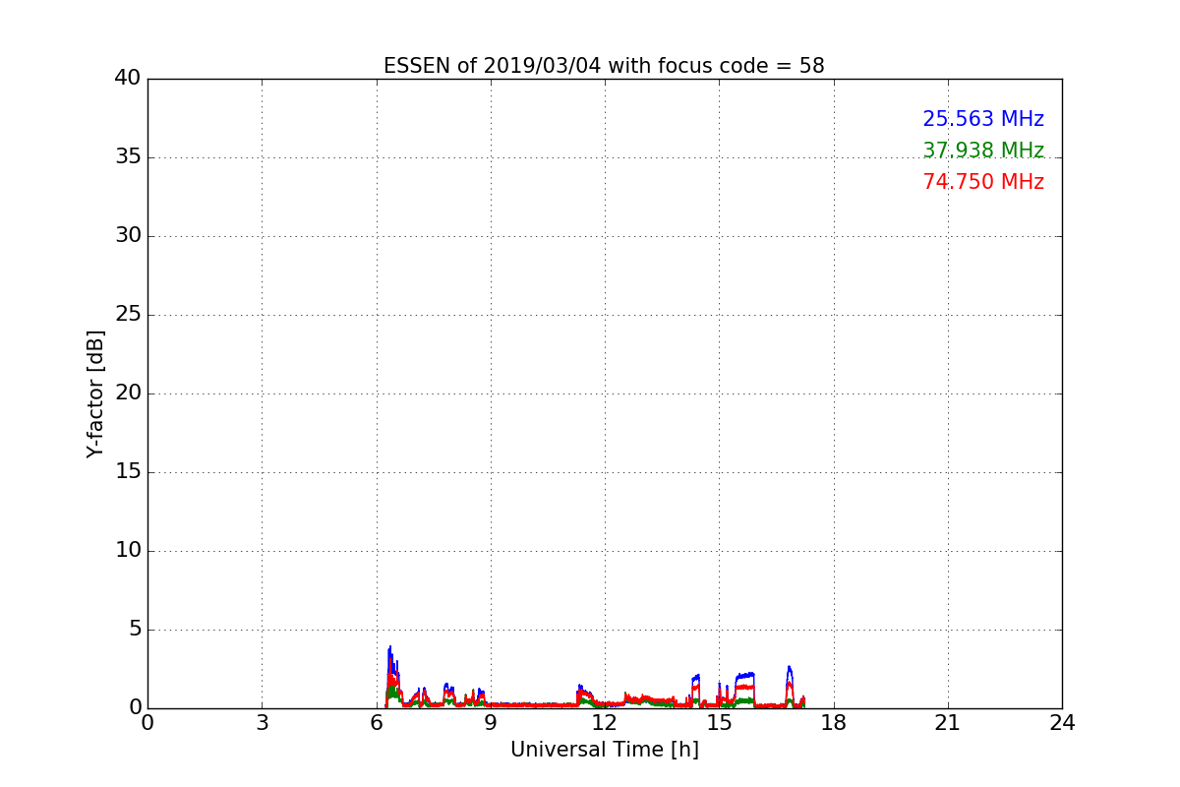This screenshot has width=1180, height=787.
Task: Click the y-axis tick value 40
Action: pos(128,79)
